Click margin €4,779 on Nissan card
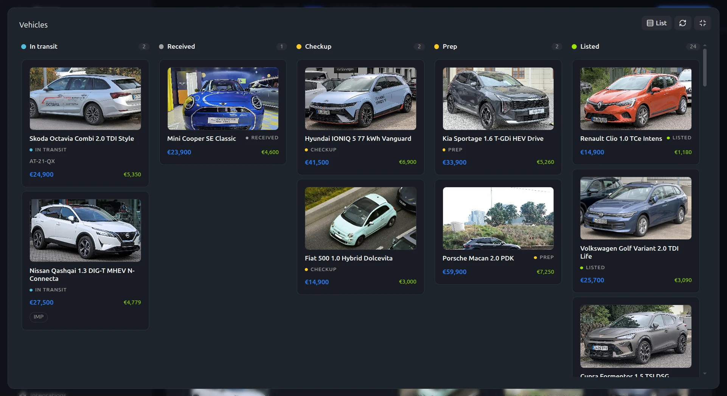Screen dimensions: 727x396 (x=132, y=302)
